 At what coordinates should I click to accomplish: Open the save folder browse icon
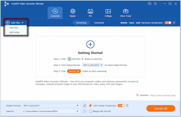coord(85,111)
